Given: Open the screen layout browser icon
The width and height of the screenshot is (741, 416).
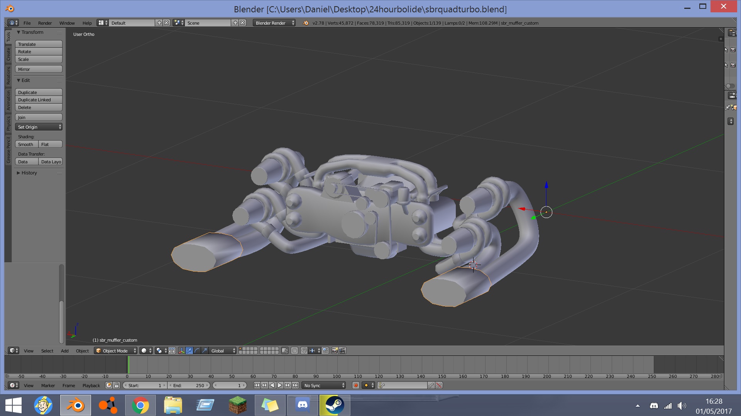Looking at the screenshot, I should tap(103, 23).
